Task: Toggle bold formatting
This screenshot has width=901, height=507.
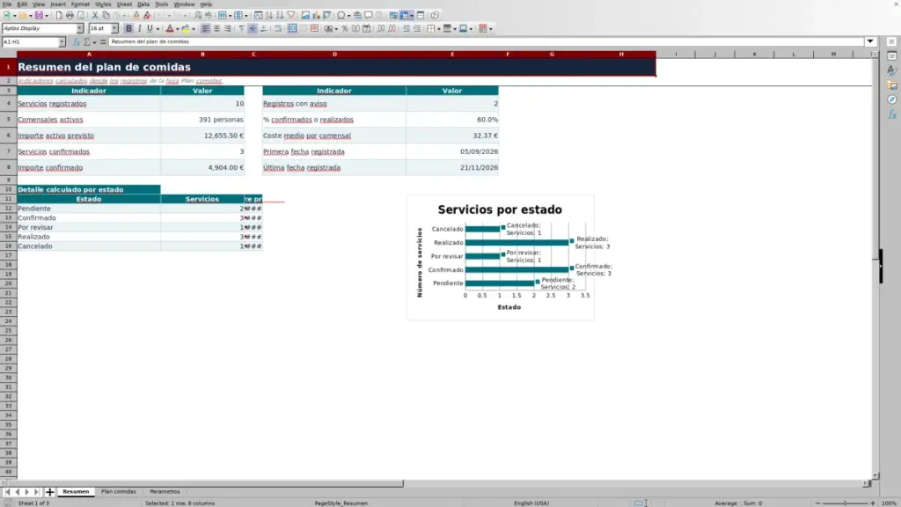Action: click(128, 29)
